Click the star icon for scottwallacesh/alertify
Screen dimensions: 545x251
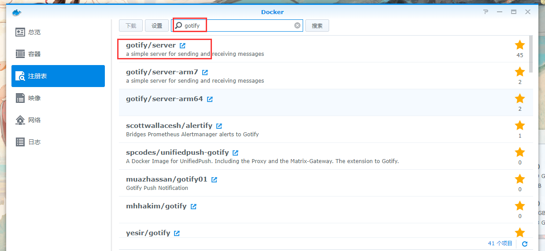click(x=520, y=125)
